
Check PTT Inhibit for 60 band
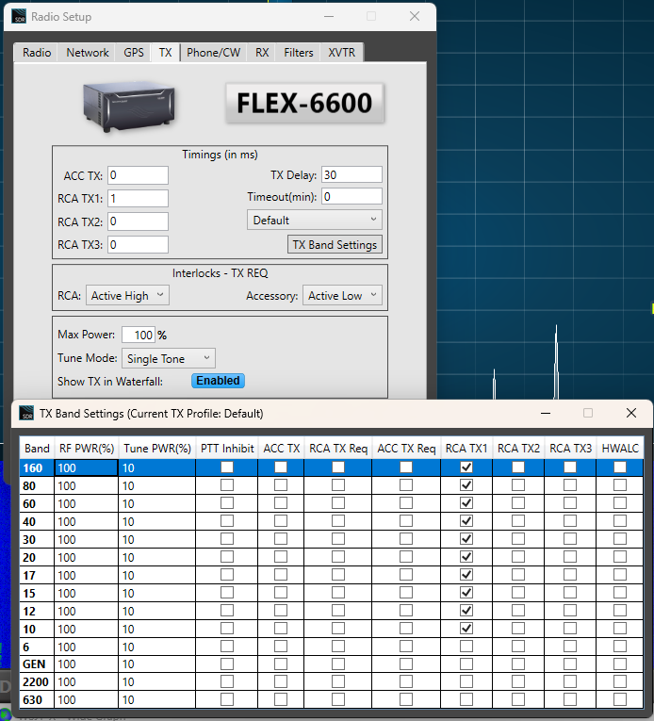227,503
